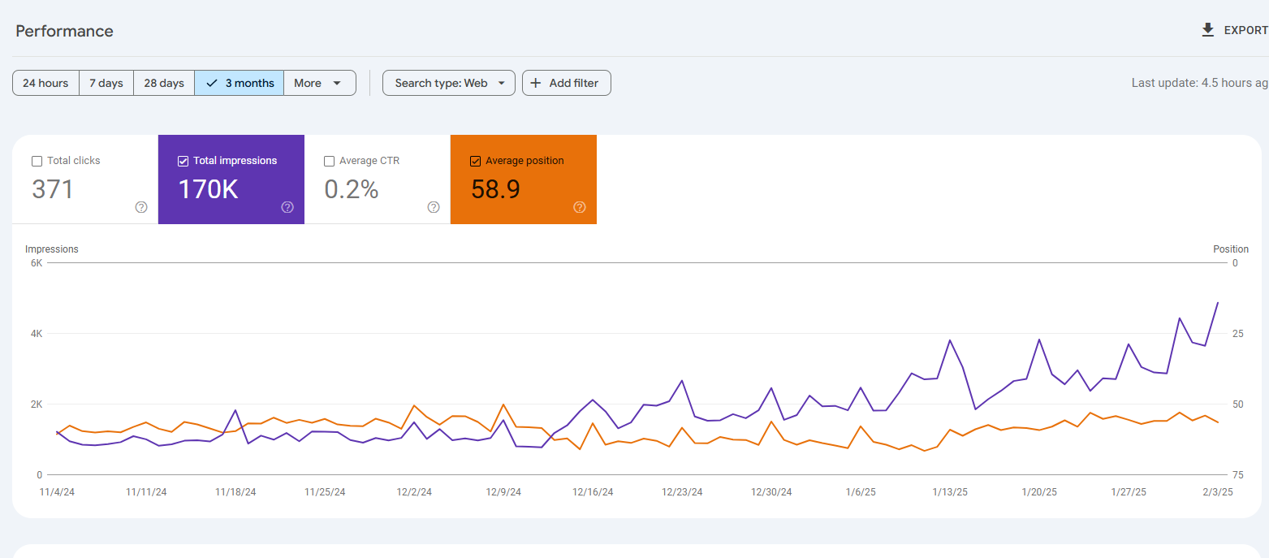Uncheck the Average position checkbox

point(475,161)
